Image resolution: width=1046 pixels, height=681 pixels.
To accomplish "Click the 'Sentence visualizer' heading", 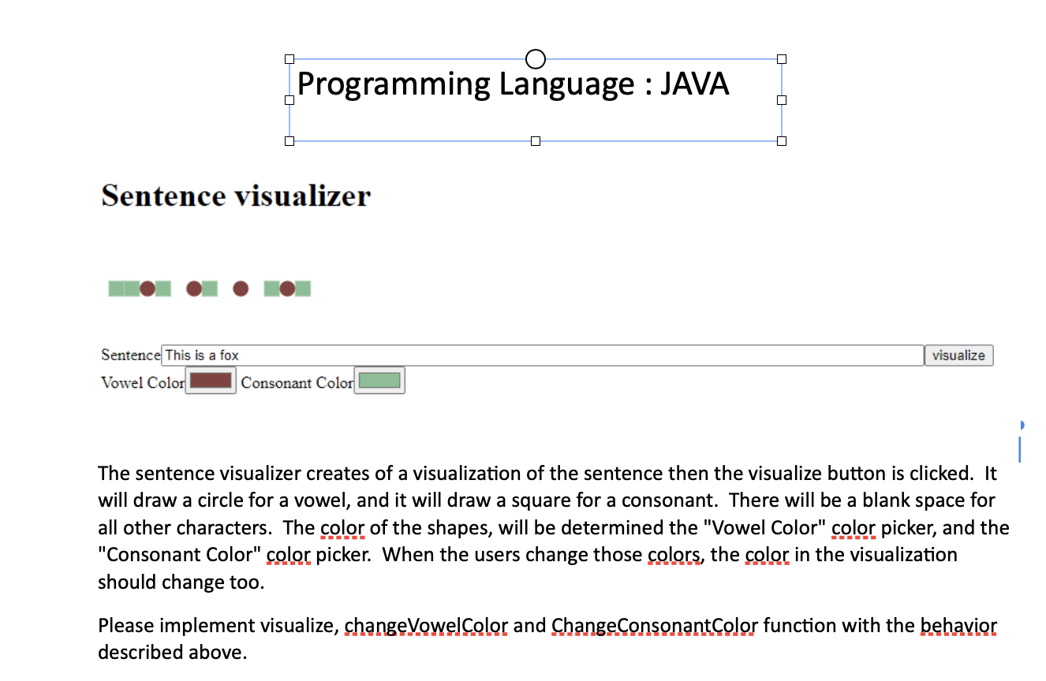I will (235, 195).
